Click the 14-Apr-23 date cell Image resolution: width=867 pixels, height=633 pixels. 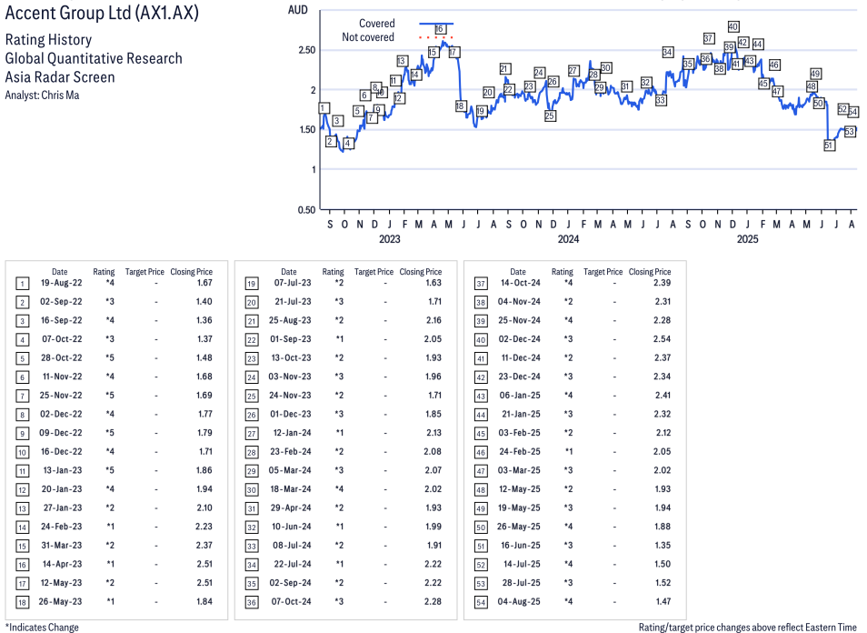coord(62,565)
